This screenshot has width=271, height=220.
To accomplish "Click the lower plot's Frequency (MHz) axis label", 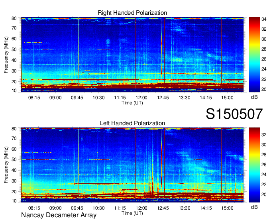I will (x=6, y=165).
